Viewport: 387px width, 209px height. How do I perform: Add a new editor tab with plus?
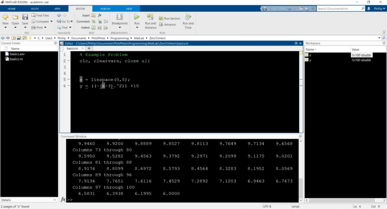tap(89, 48)
